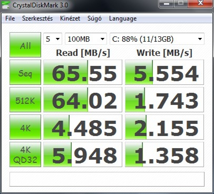This screenshot has width=214, height=194.
Task: Click the CrystalDiskMark title bar icon
Action: tap(4, 5)
